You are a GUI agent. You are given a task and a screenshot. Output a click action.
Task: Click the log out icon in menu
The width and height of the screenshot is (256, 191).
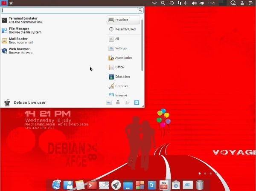pos(137,103)
